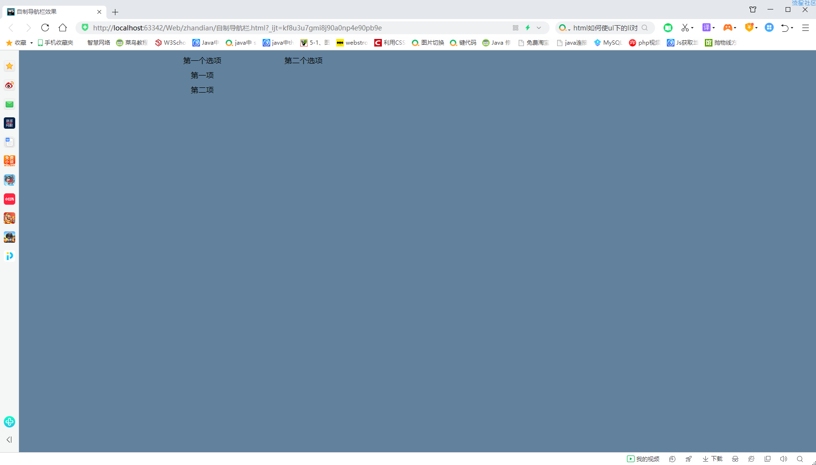The height and width of the screenshot is (465, 816).
Task: Open W3School bookmark
Action: pos(170,43)
